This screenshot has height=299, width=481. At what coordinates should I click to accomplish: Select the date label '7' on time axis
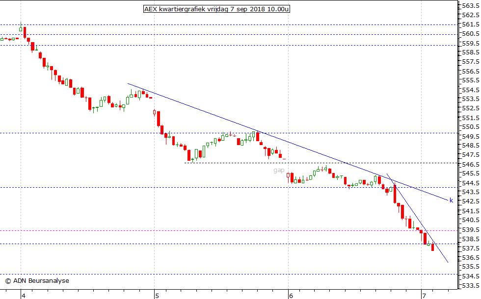click(x=424, y=296)
